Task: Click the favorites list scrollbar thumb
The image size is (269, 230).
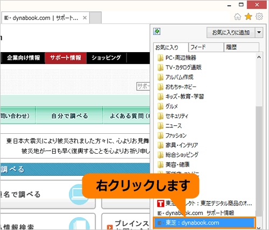Action: click(x=259, y=161)
